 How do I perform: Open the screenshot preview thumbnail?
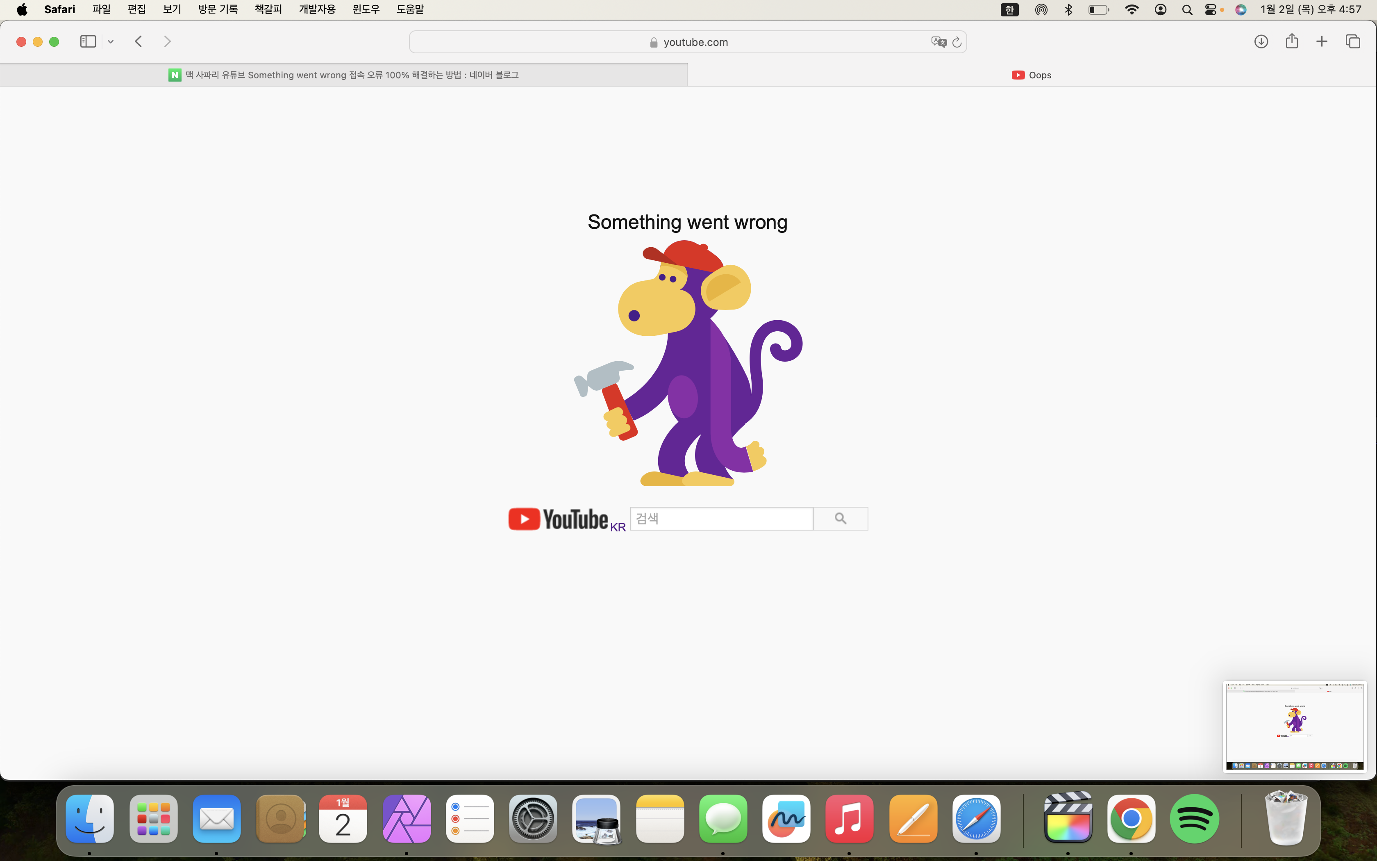point(1295,727)
